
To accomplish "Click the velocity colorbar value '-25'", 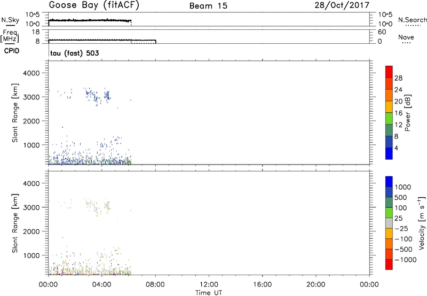I will tap(401, 229).
